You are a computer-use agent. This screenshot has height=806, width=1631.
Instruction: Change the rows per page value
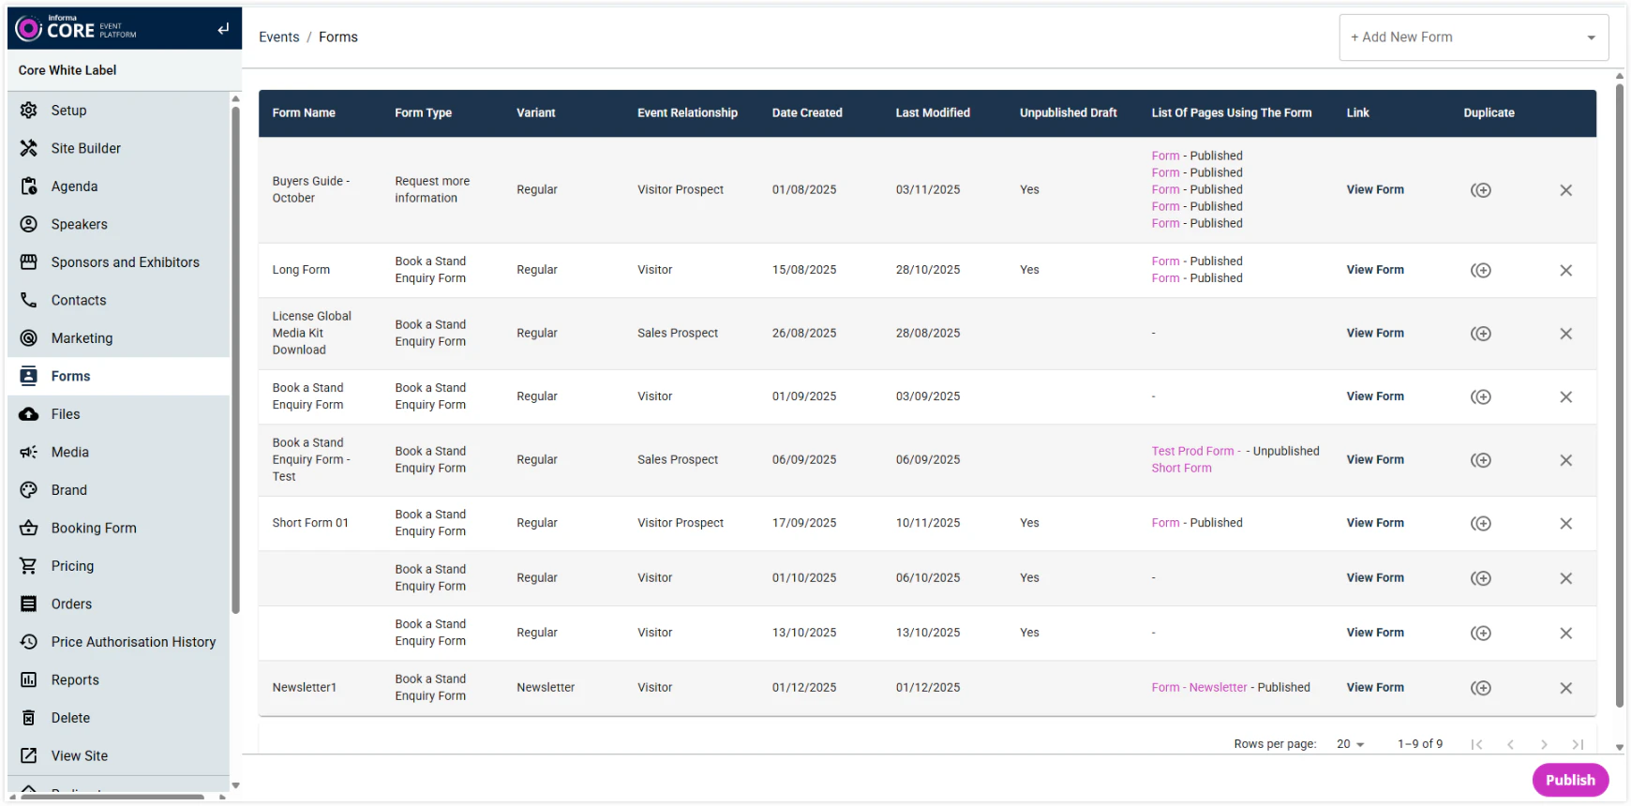[1350, 744]
